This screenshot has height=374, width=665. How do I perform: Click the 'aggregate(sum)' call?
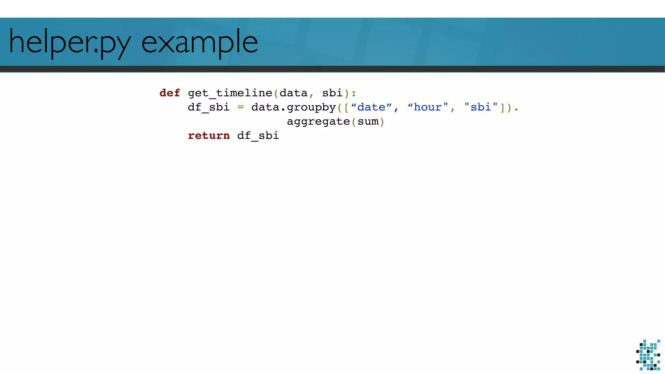(336, 122)
